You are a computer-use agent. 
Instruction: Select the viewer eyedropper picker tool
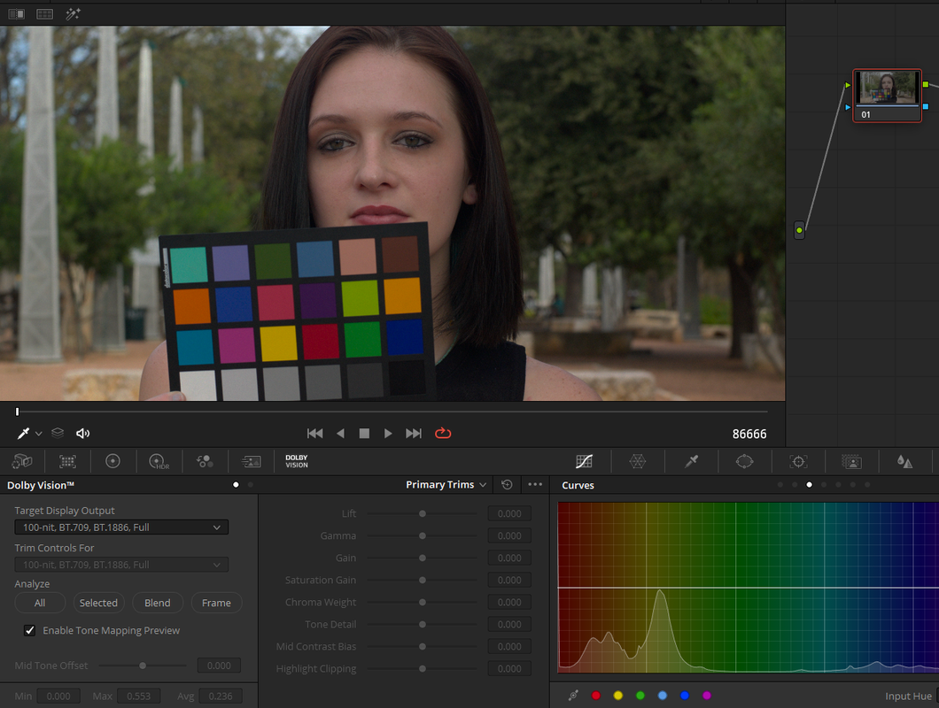pyautogui.click(x=23, y=434)
